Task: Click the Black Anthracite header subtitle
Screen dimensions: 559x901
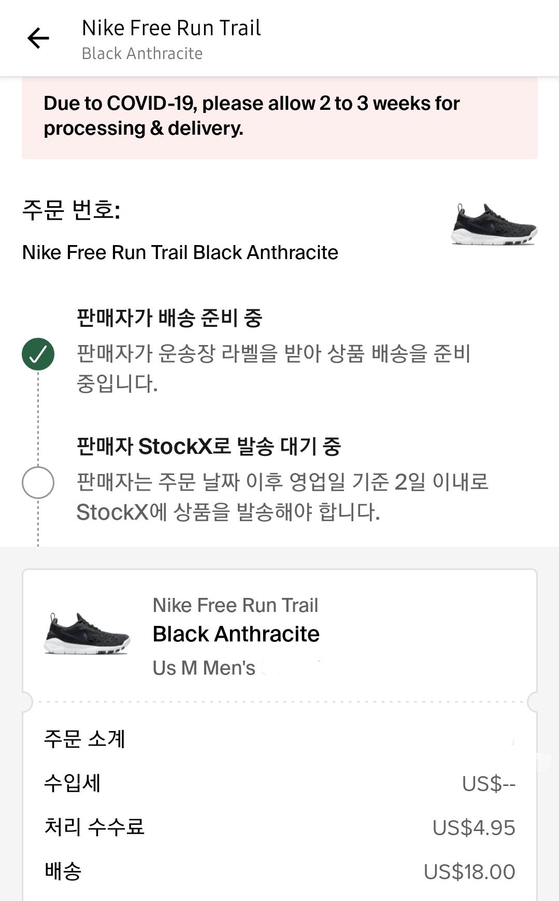Action: 142,53
